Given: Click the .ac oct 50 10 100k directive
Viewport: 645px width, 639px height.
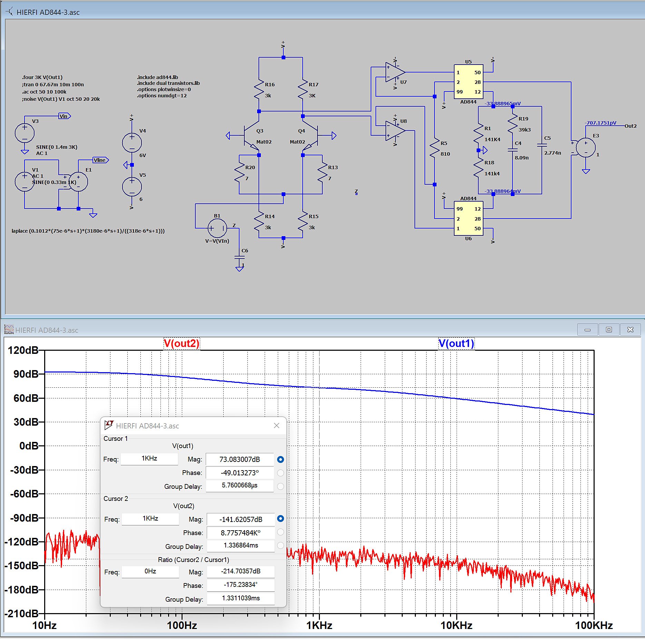Looking at the screenshot, I should [x=44, y=91].
